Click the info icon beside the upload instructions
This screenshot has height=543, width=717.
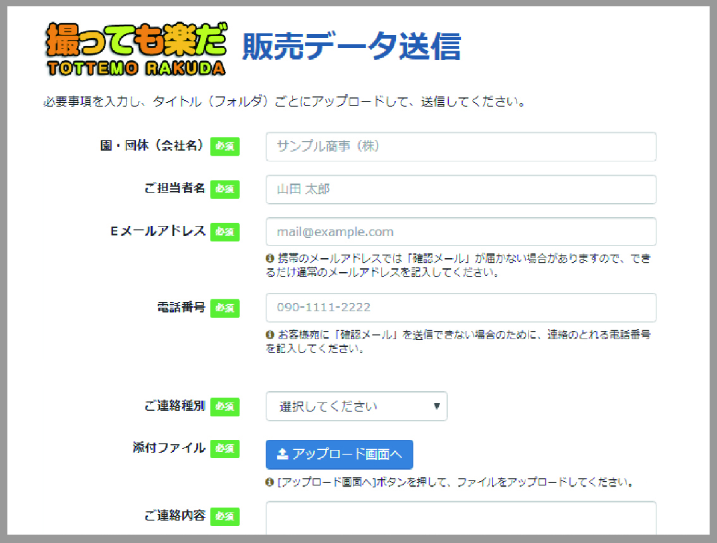coord(270,482)
